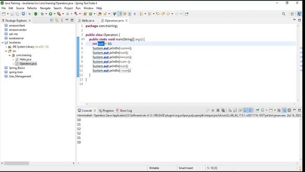Toggle Pin Console button

coord(257,110)
